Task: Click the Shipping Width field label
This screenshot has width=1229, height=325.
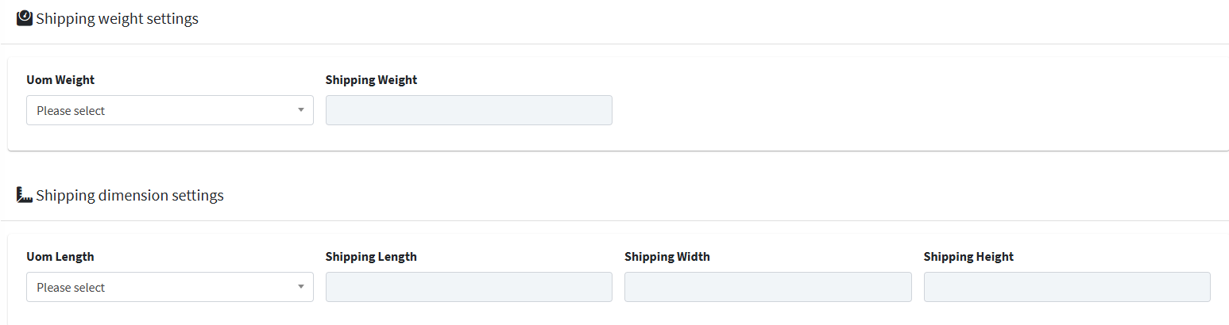Action: 667,257
